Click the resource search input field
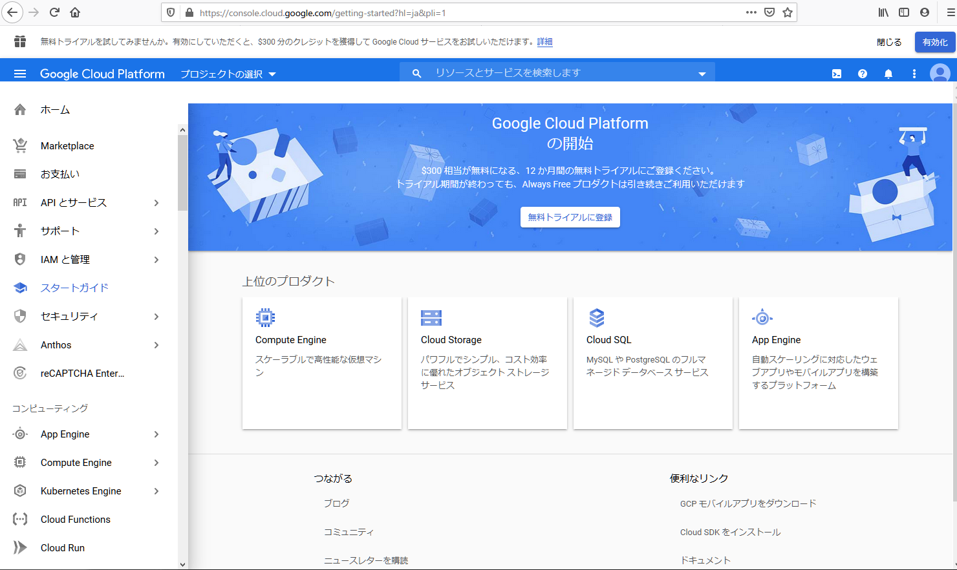The width and height of the screenshot is (957, 570). (557, 73)
